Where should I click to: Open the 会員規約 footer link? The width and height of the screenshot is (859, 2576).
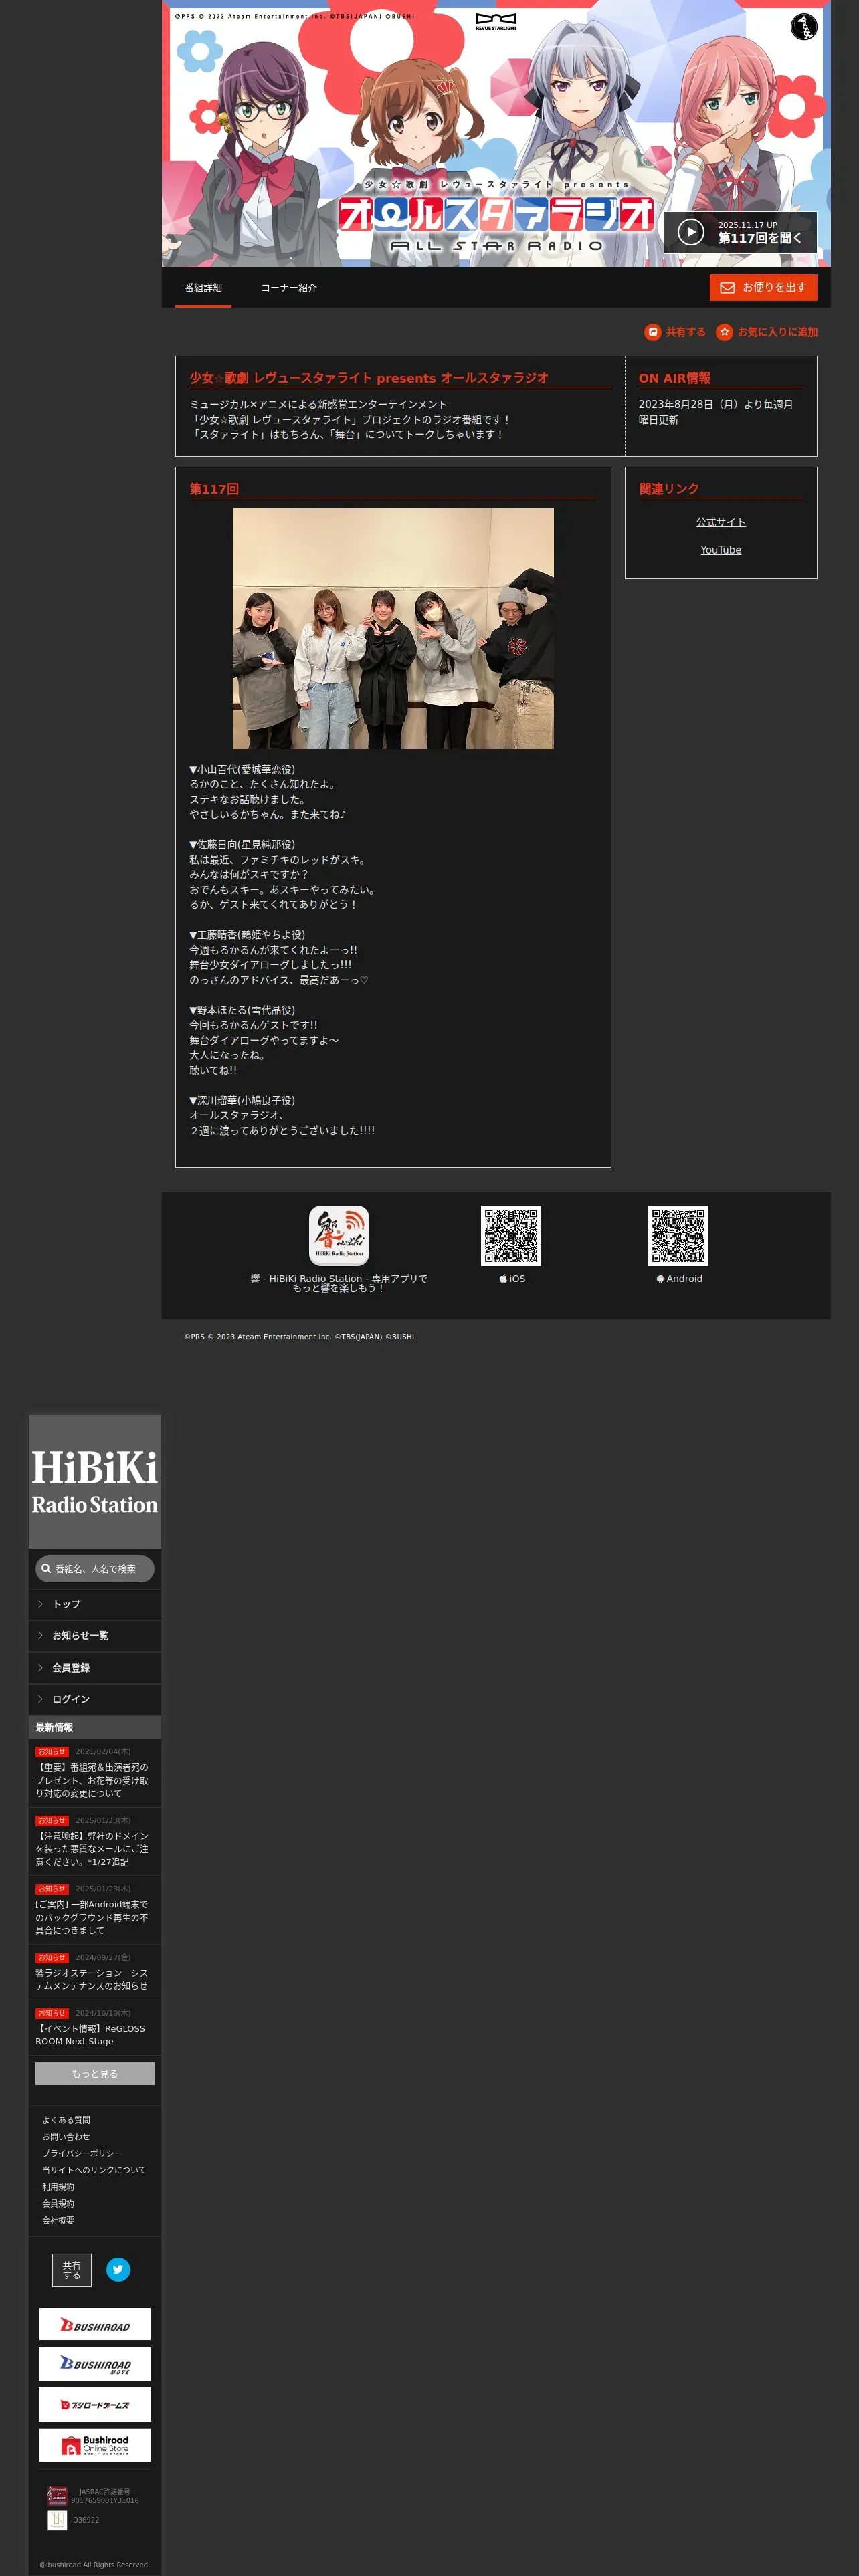58,2204
